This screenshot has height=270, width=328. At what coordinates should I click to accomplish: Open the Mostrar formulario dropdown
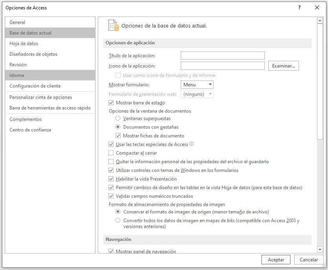(197, 85)
